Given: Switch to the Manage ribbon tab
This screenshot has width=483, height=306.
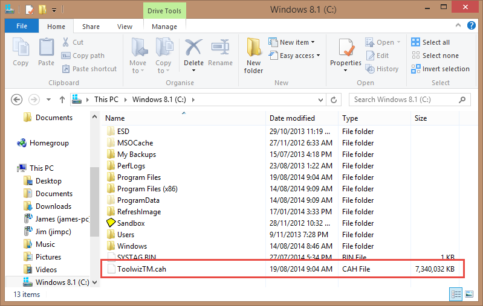Looking at the screenshot, I should pos(164,27).
